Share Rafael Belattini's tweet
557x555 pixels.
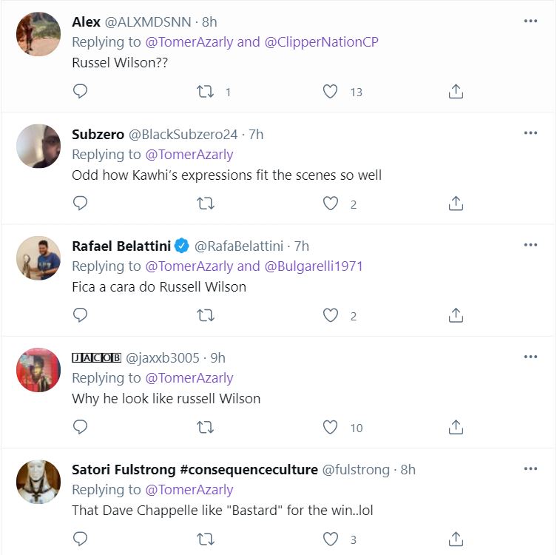pyautogui.click(x=456, y=315)
